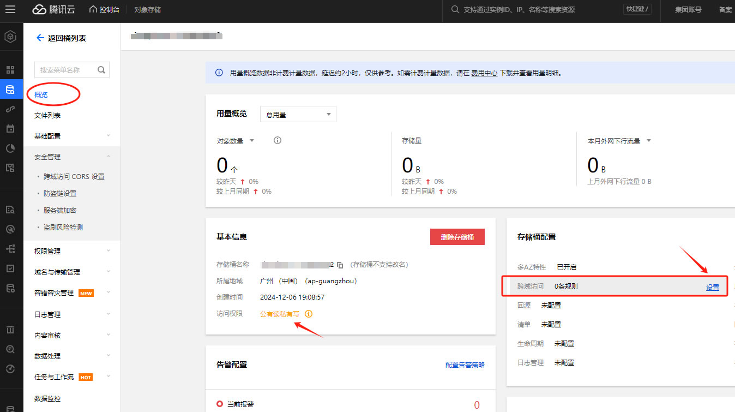
Task: Click the 配置告警策略 link
Action: [x=465, y=365]
